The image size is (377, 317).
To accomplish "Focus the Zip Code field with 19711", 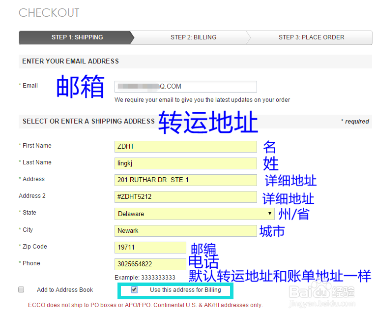I will click(150, 248).
